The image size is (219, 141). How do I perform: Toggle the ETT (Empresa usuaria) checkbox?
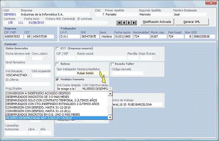[x=57, y=48]
